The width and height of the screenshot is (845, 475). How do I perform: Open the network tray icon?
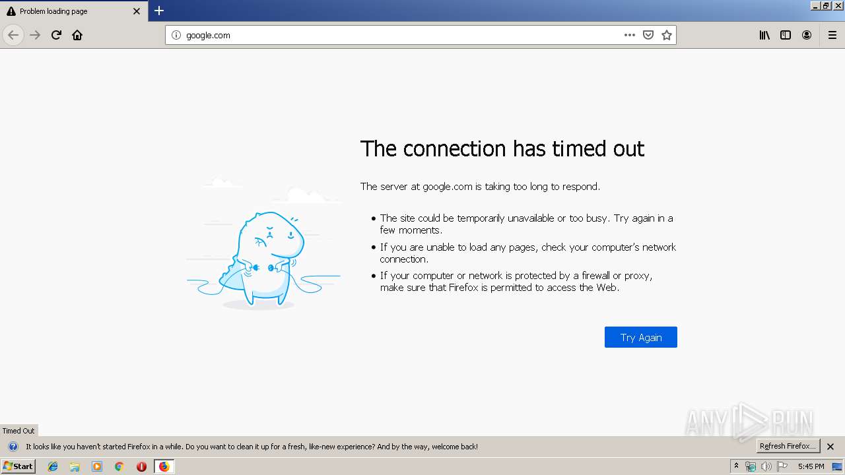pyautogui.click(x=751, y=466)
